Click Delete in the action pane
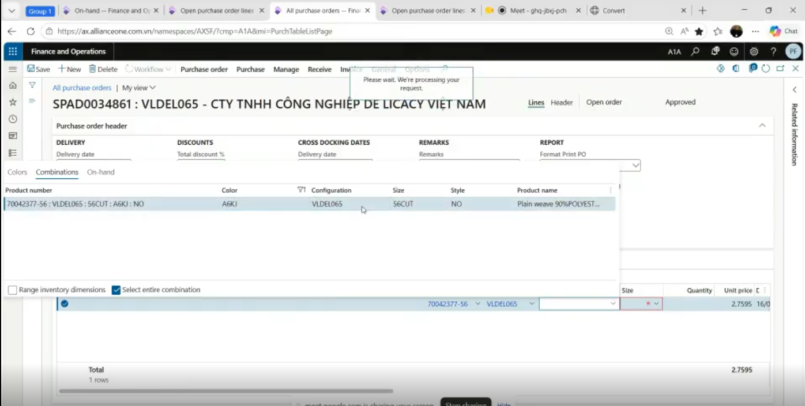The height and width of the screenshot is (406, 805). pyautogui.click(x=103, y=69)
